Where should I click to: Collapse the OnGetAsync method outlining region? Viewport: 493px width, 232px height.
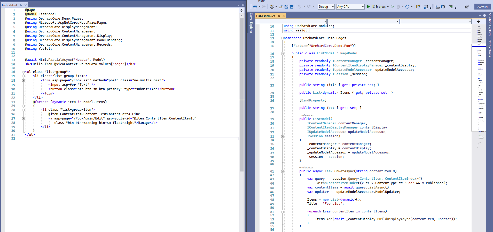click(x=282, y=171)
